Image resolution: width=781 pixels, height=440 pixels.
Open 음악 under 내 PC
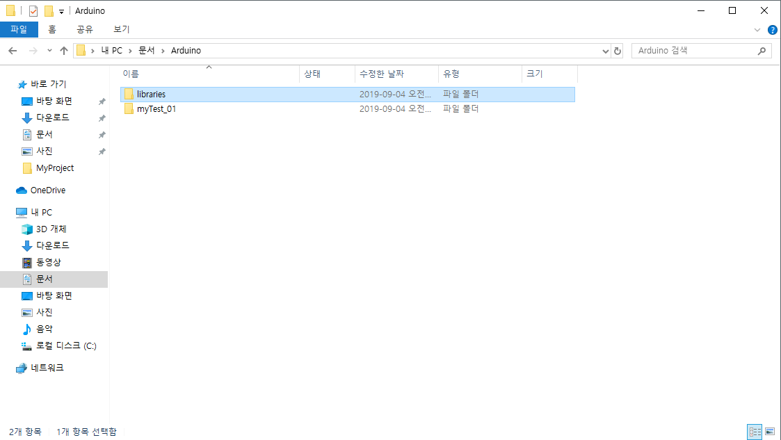coord(44,329)
